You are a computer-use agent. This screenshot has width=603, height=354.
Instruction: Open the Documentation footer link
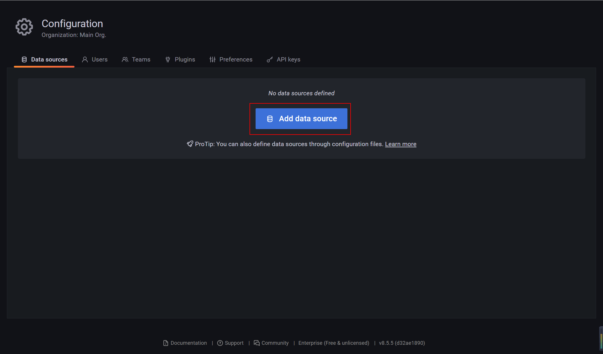coord(185,343)
